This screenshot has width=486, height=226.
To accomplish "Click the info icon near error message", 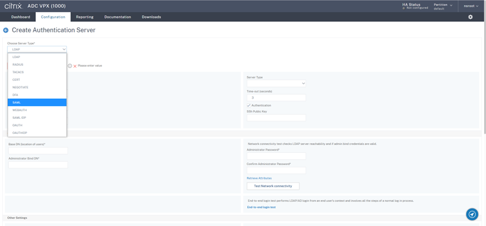I will point(70,66).
